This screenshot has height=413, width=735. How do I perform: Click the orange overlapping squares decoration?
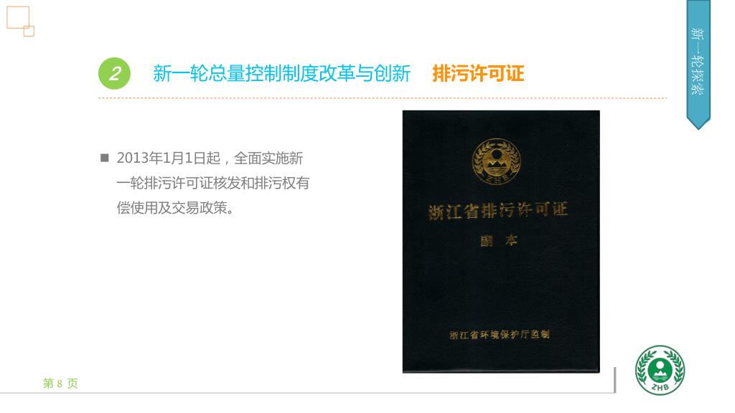(x=20, y=21)
